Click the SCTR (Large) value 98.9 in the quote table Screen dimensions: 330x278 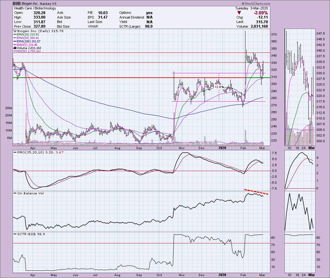(x=149, y=26)
